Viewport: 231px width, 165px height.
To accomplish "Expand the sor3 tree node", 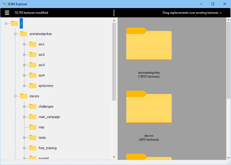I will coord(24,65).
